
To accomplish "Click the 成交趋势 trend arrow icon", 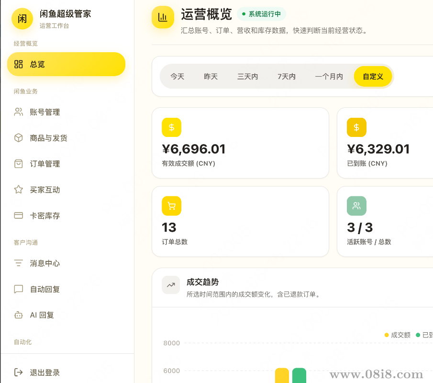I will 171,285.
